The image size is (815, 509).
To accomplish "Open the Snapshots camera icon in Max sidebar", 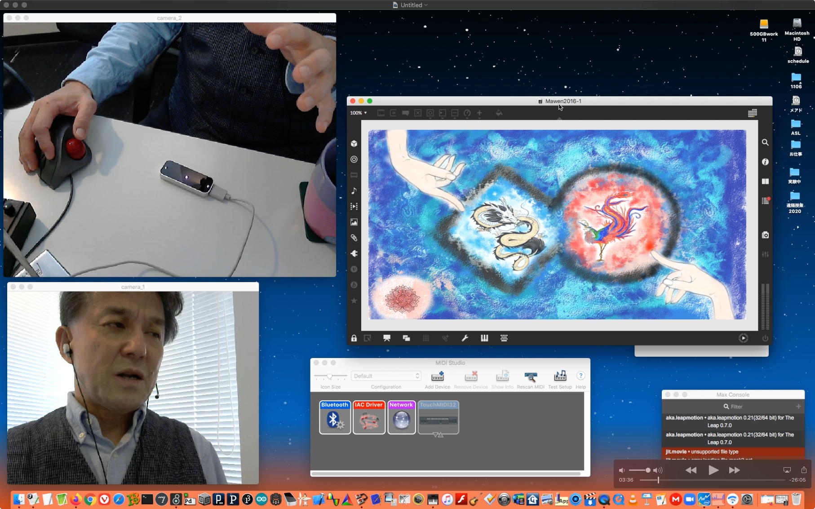I will click(x=765, y=235).
